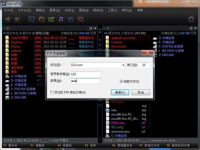This screenshot has height=150, width=200.
Task: Select Downloads folder in right panel
Action: (x=119, y=46)
